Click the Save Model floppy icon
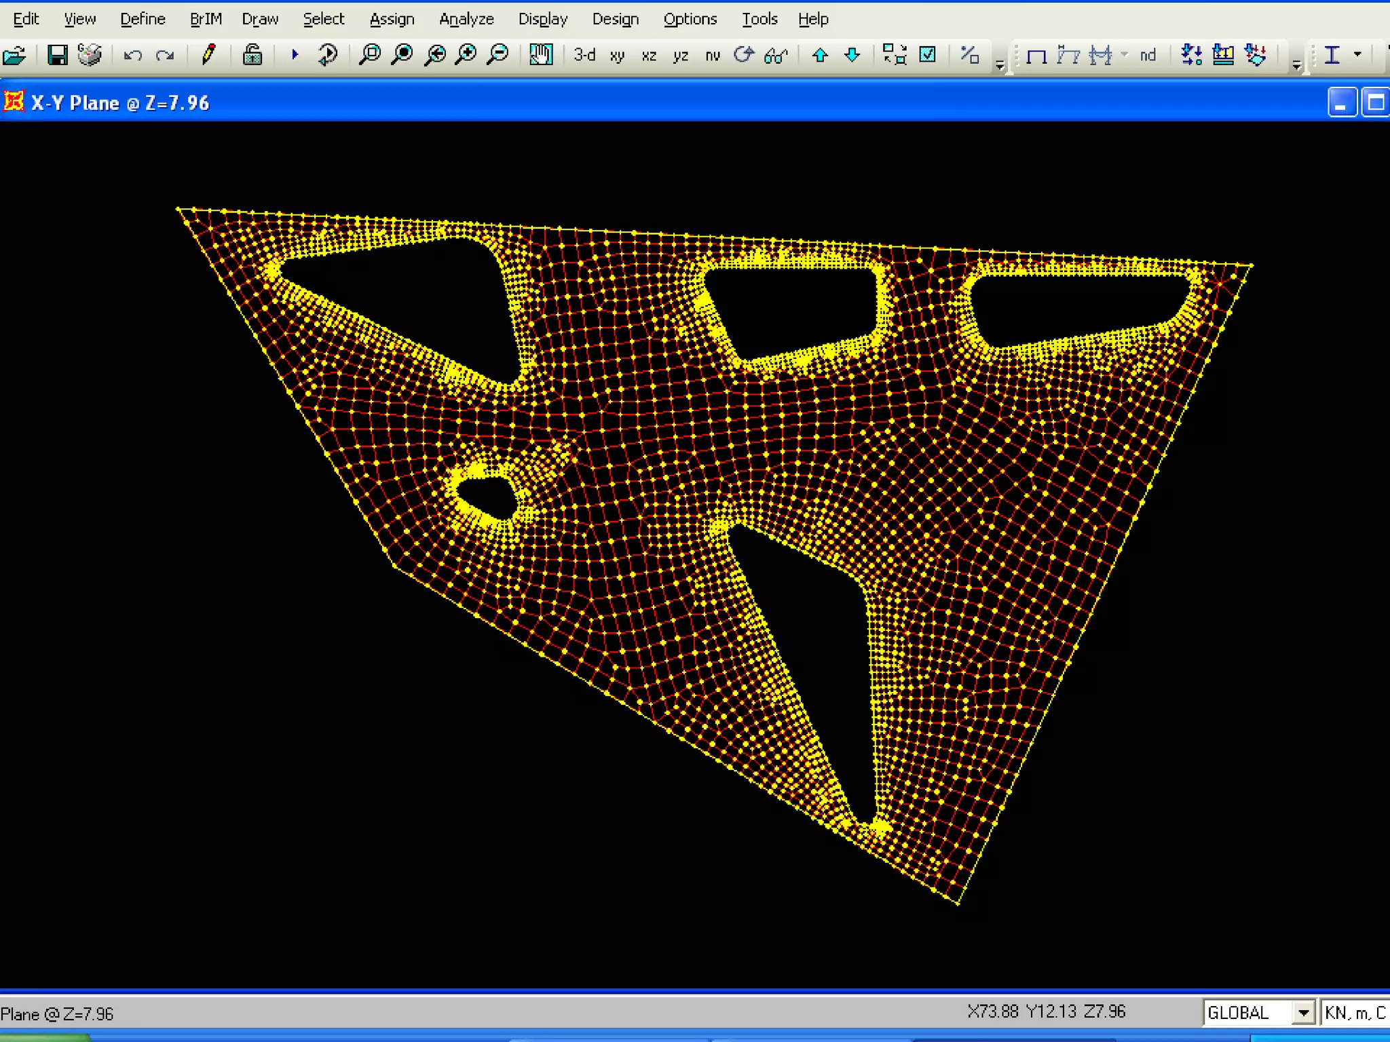1390x1042 pixels. click(58, 55)
